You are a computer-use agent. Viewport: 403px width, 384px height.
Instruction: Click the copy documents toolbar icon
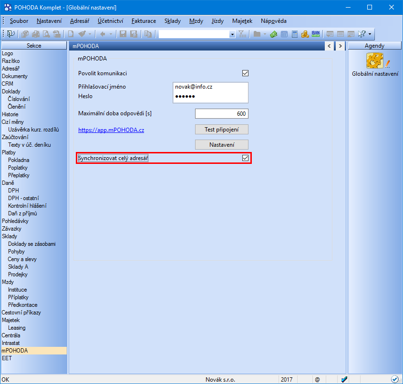tap(25, 34)
